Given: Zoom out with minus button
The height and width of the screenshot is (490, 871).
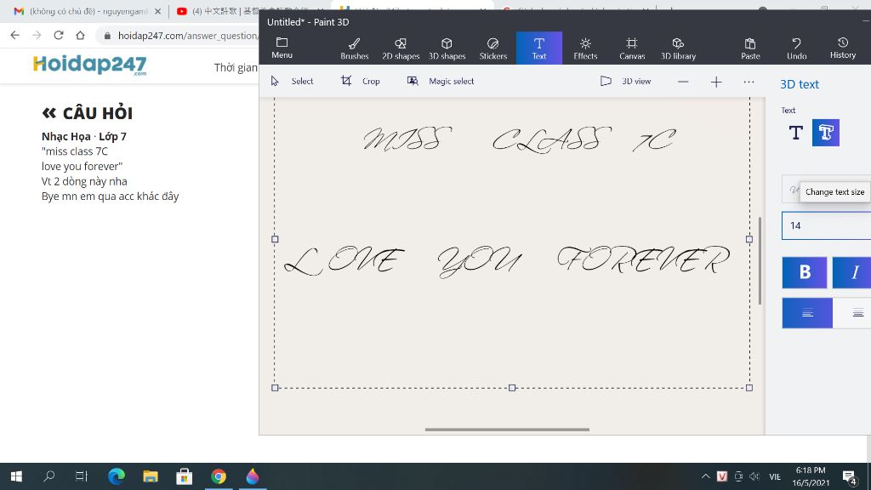Looking at the screenshot, I should point(683,82).
